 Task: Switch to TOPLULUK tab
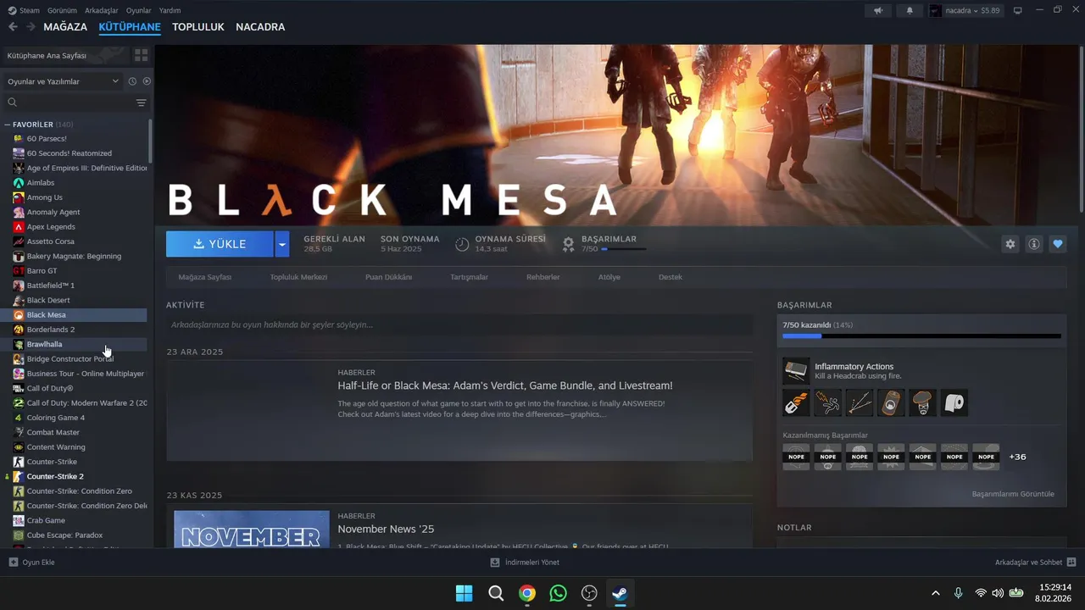198,27
